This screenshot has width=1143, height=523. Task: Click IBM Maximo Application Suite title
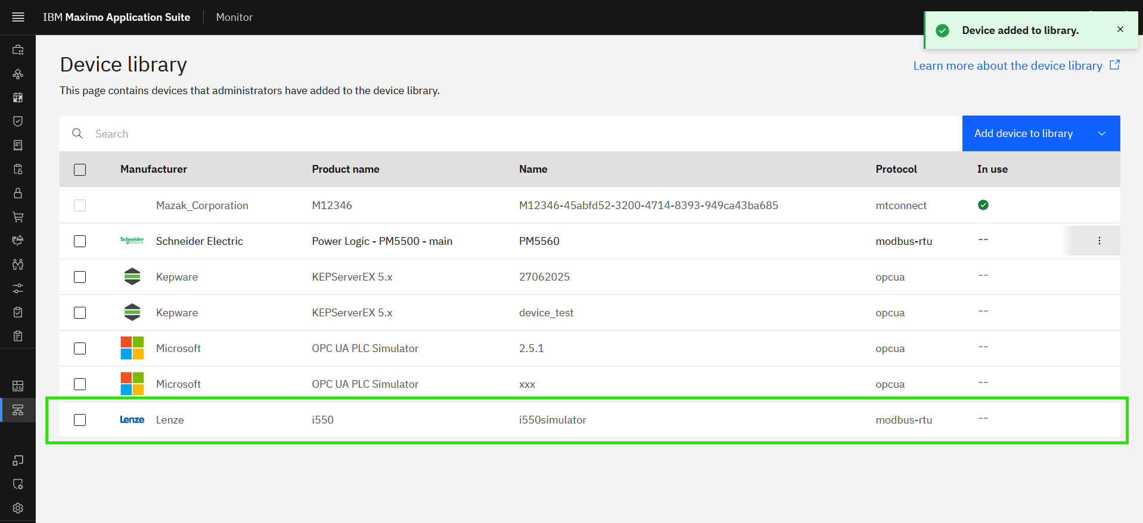pos(117,17)
